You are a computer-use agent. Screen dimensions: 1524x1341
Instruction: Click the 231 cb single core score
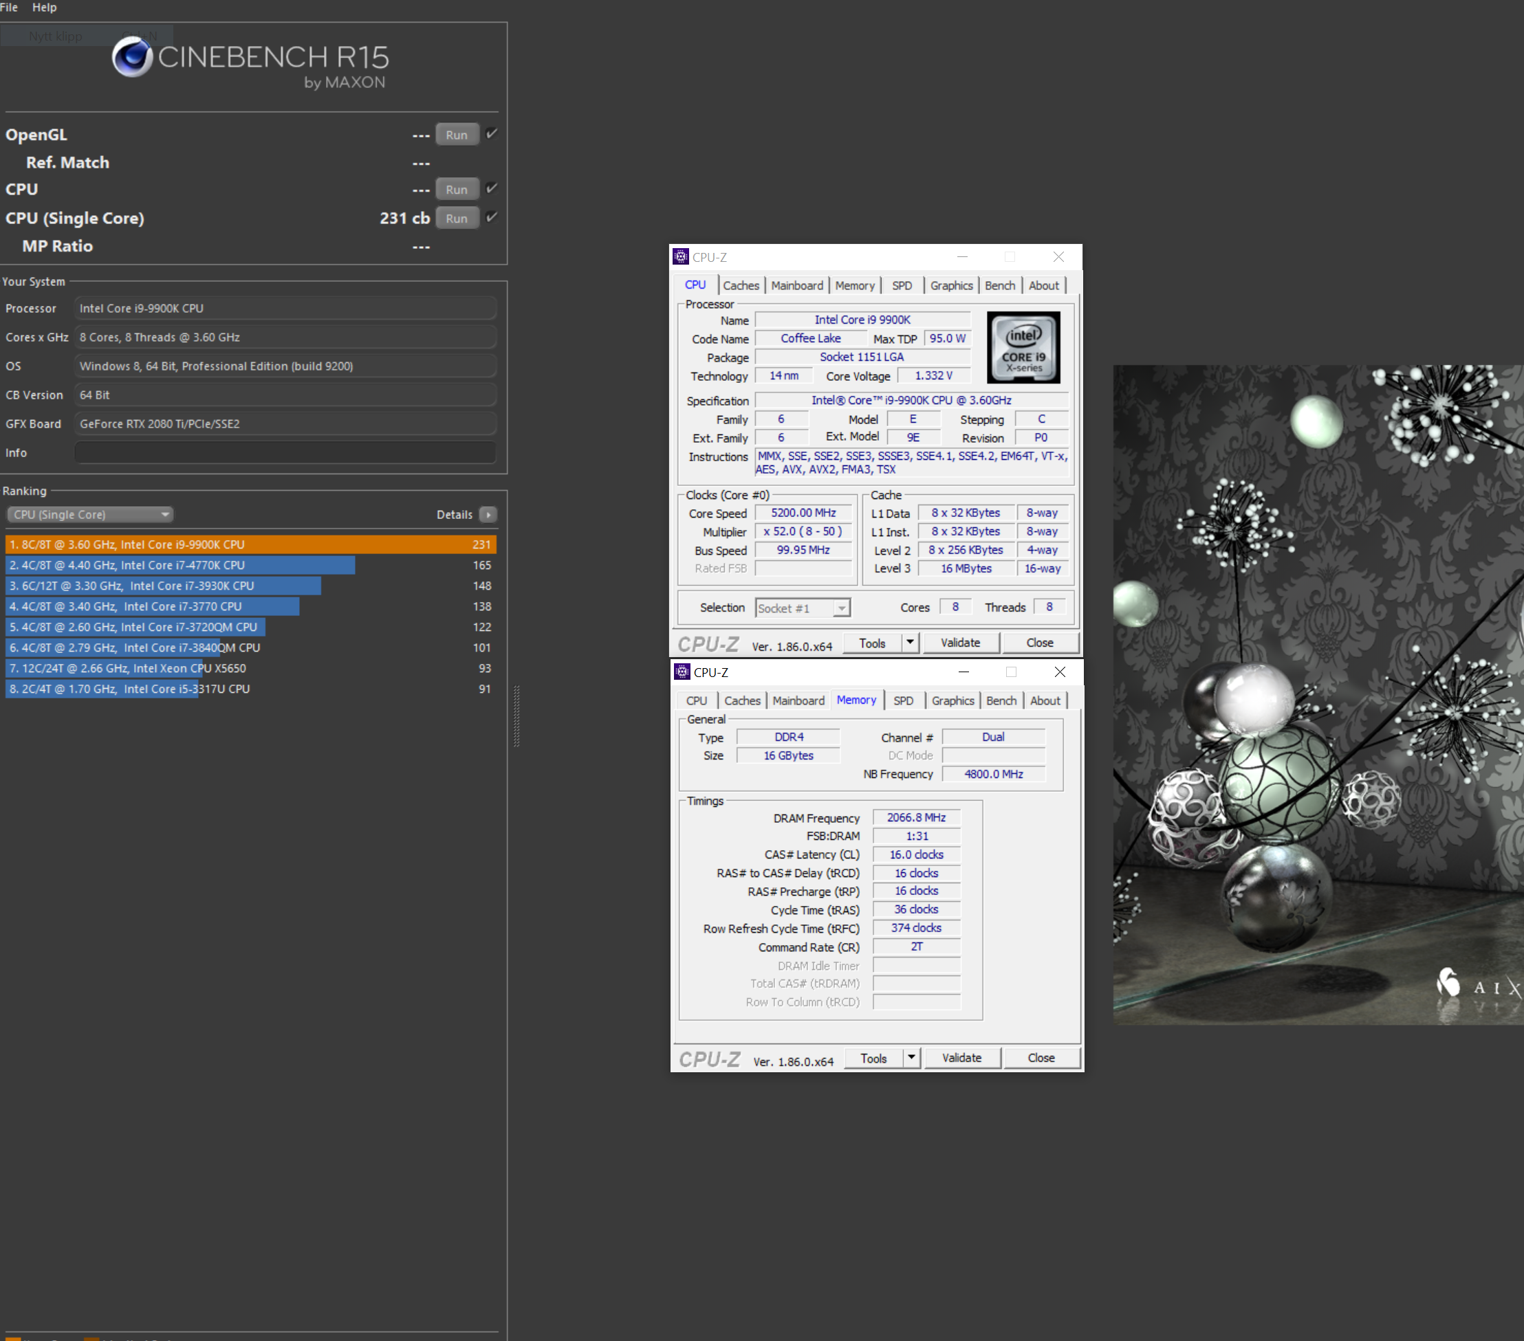pos(405,219)
